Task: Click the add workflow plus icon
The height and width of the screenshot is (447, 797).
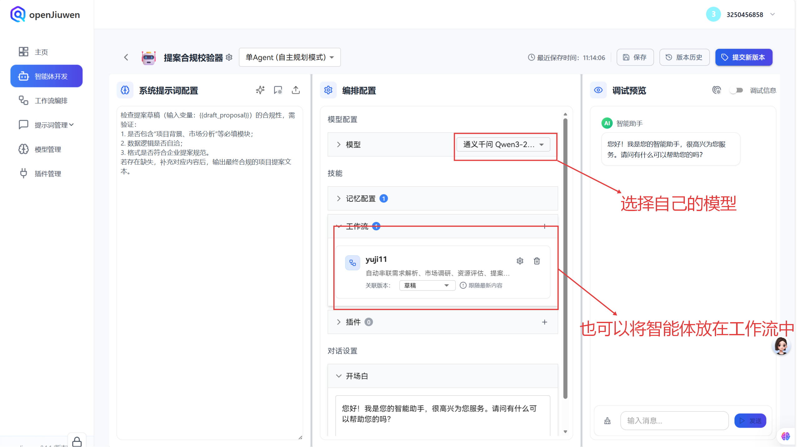Action: pos(544,226)
